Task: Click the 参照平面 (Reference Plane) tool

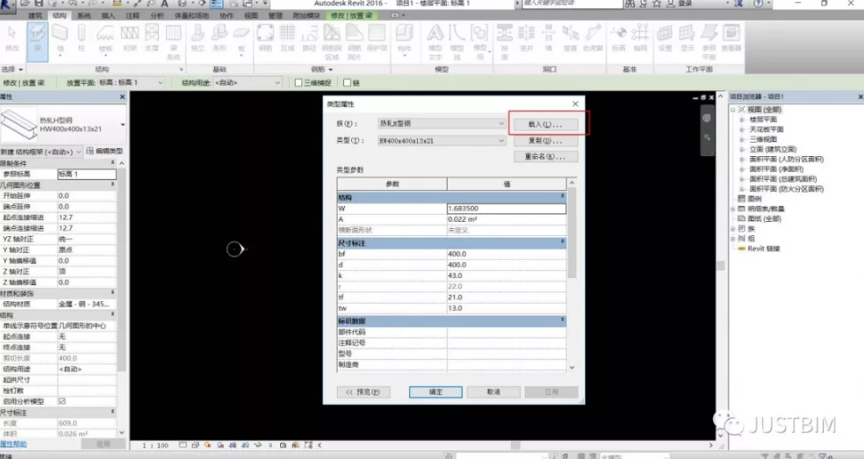Action: click(709, 41)
